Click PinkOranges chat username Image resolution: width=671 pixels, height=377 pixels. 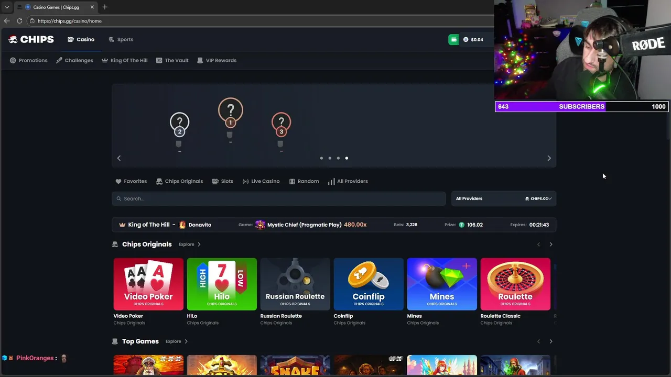point(35,358)
